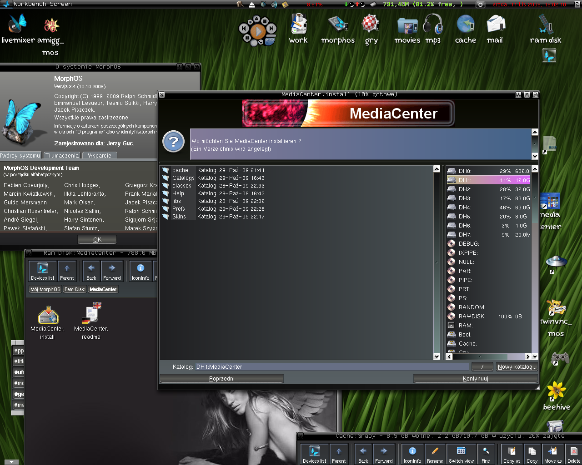The width and height of the screenshot is (582, 465).
Task: Select Mój MorphOS breadcrumb in Ram Disk window
Action: [x=45, y=289]
